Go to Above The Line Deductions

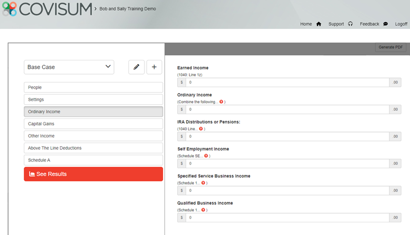coord(93,148)
